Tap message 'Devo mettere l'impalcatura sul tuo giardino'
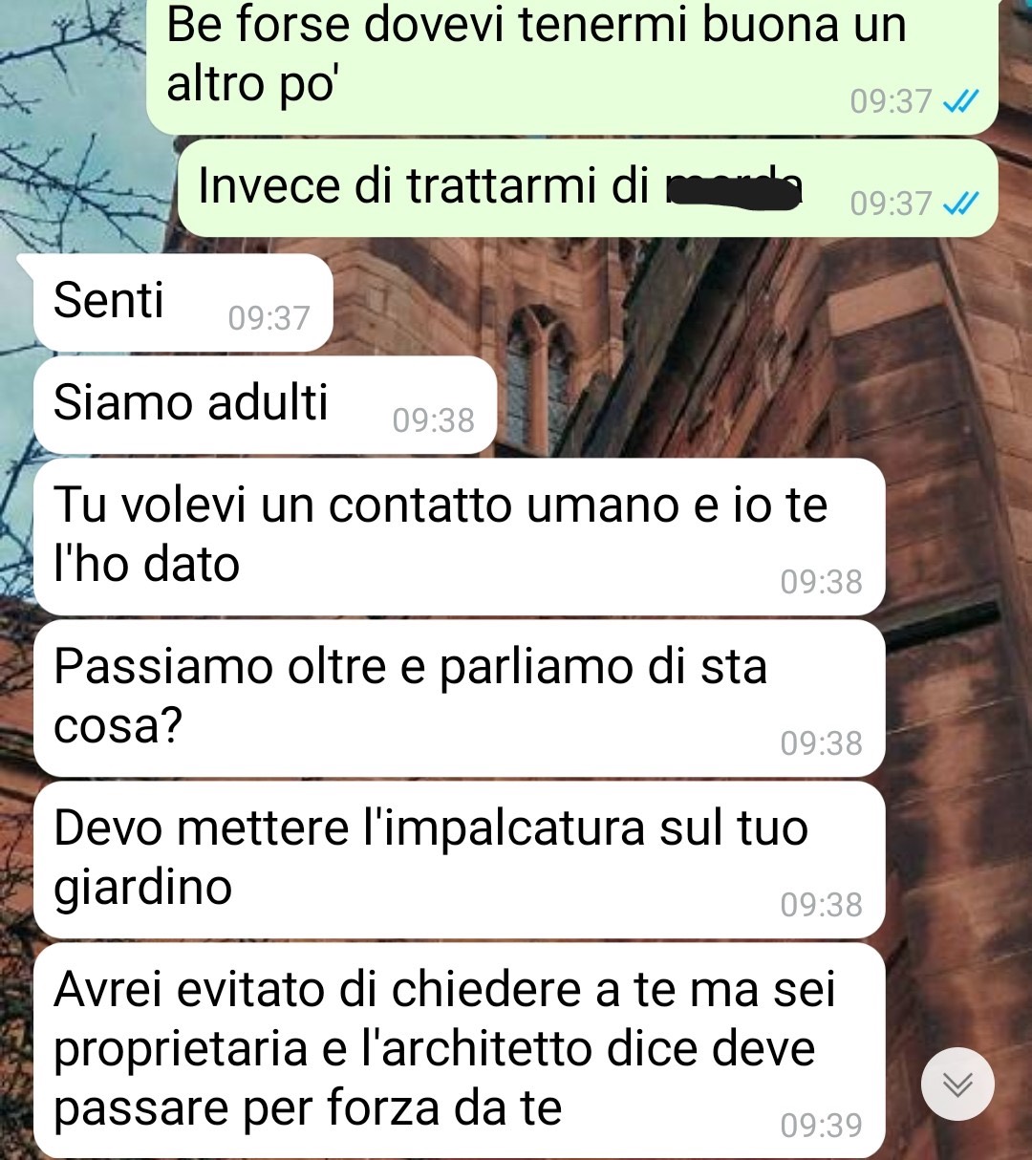This screenshot has width=1032, height=1160. click(x=459, y=859)
